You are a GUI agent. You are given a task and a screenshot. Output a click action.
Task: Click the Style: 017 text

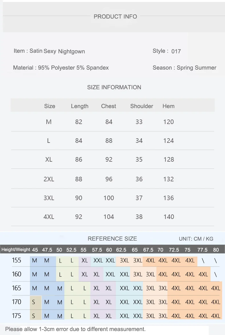click(167, 51)
